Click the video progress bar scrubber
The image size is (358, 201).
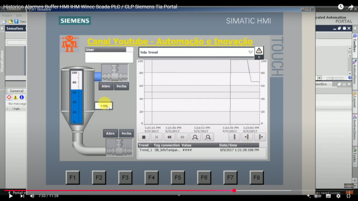coord(234,191)
